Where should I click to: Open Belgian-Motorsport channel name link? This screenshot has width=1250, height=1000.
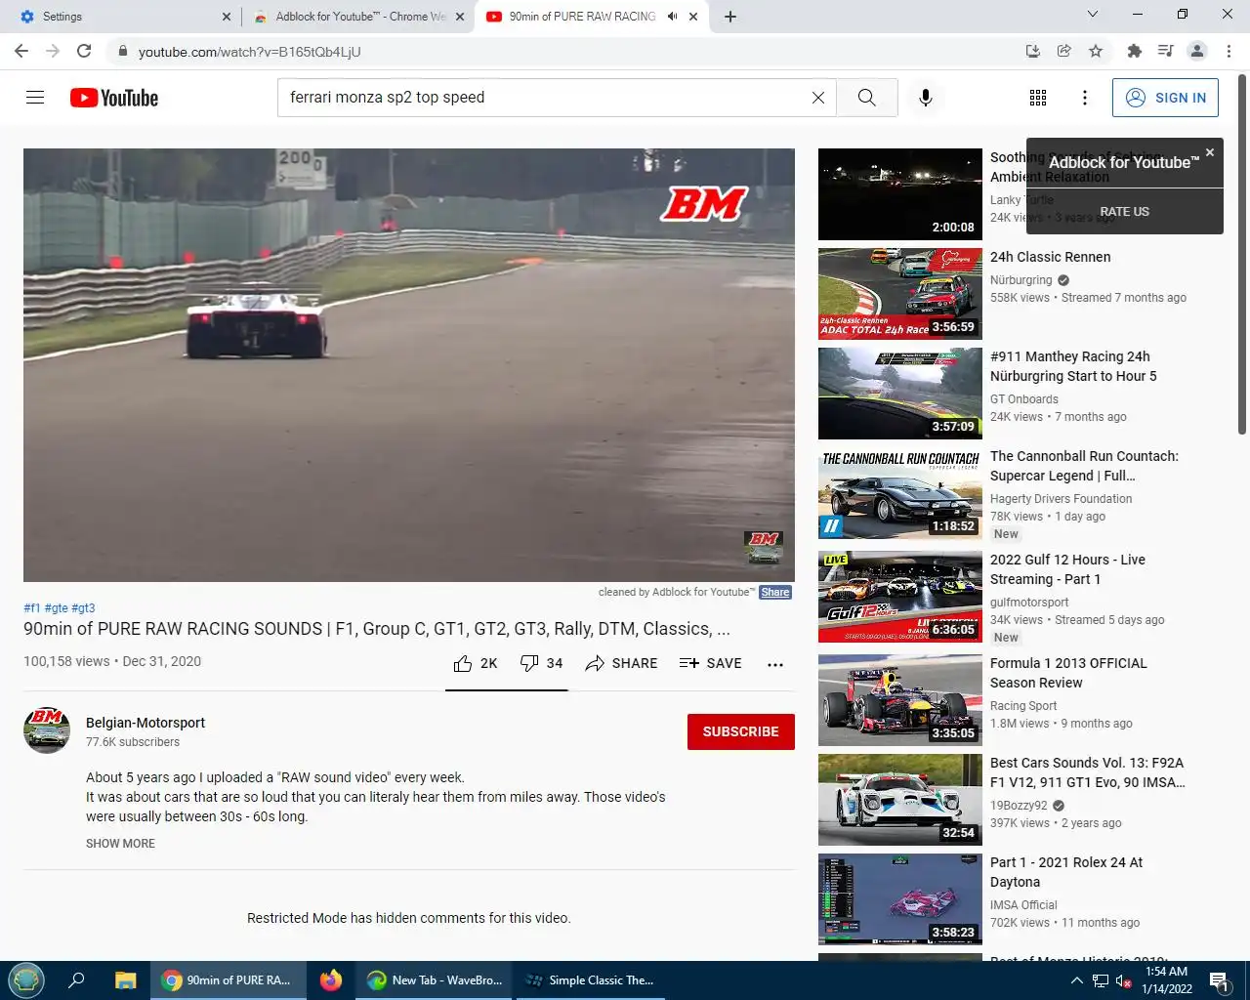tap(146, 723)
